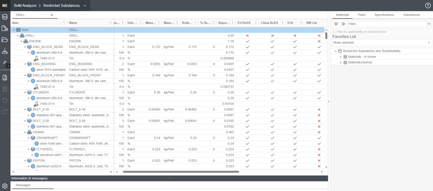Clear the filter with the X button
The width and height of the screenshot is (433, 191).
click(429, 24)
